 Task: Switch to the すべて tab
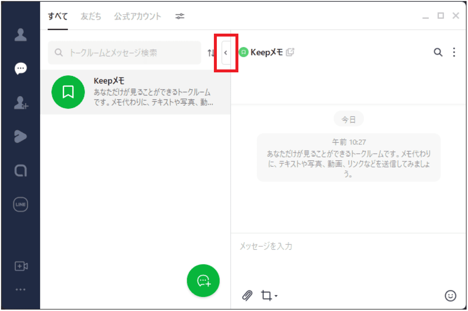(x=58, y=16)
